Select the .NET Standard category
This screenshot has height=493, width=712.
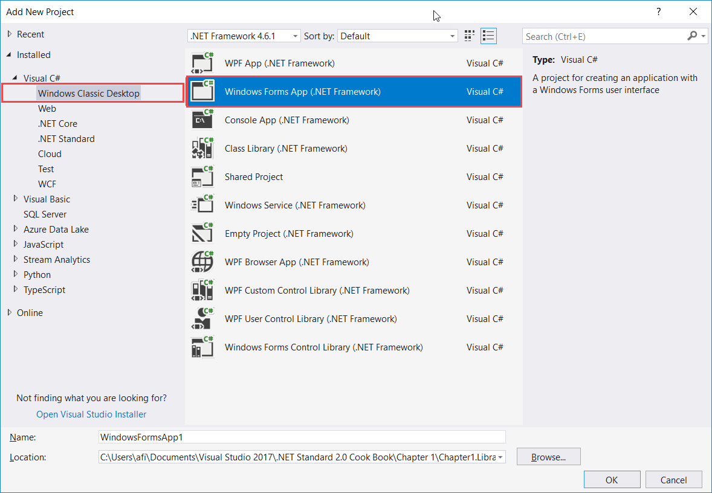[x=66, y=138]
